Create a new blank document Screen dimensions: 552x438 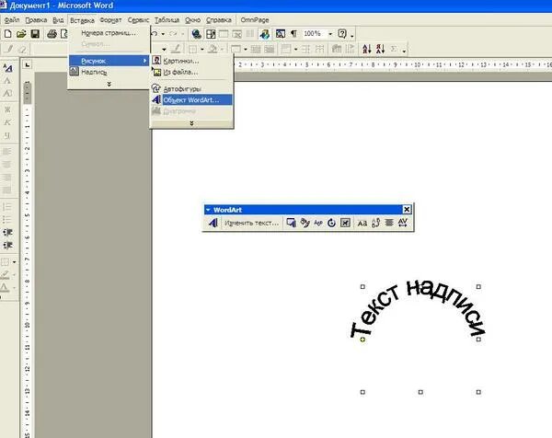coord(7,34)
